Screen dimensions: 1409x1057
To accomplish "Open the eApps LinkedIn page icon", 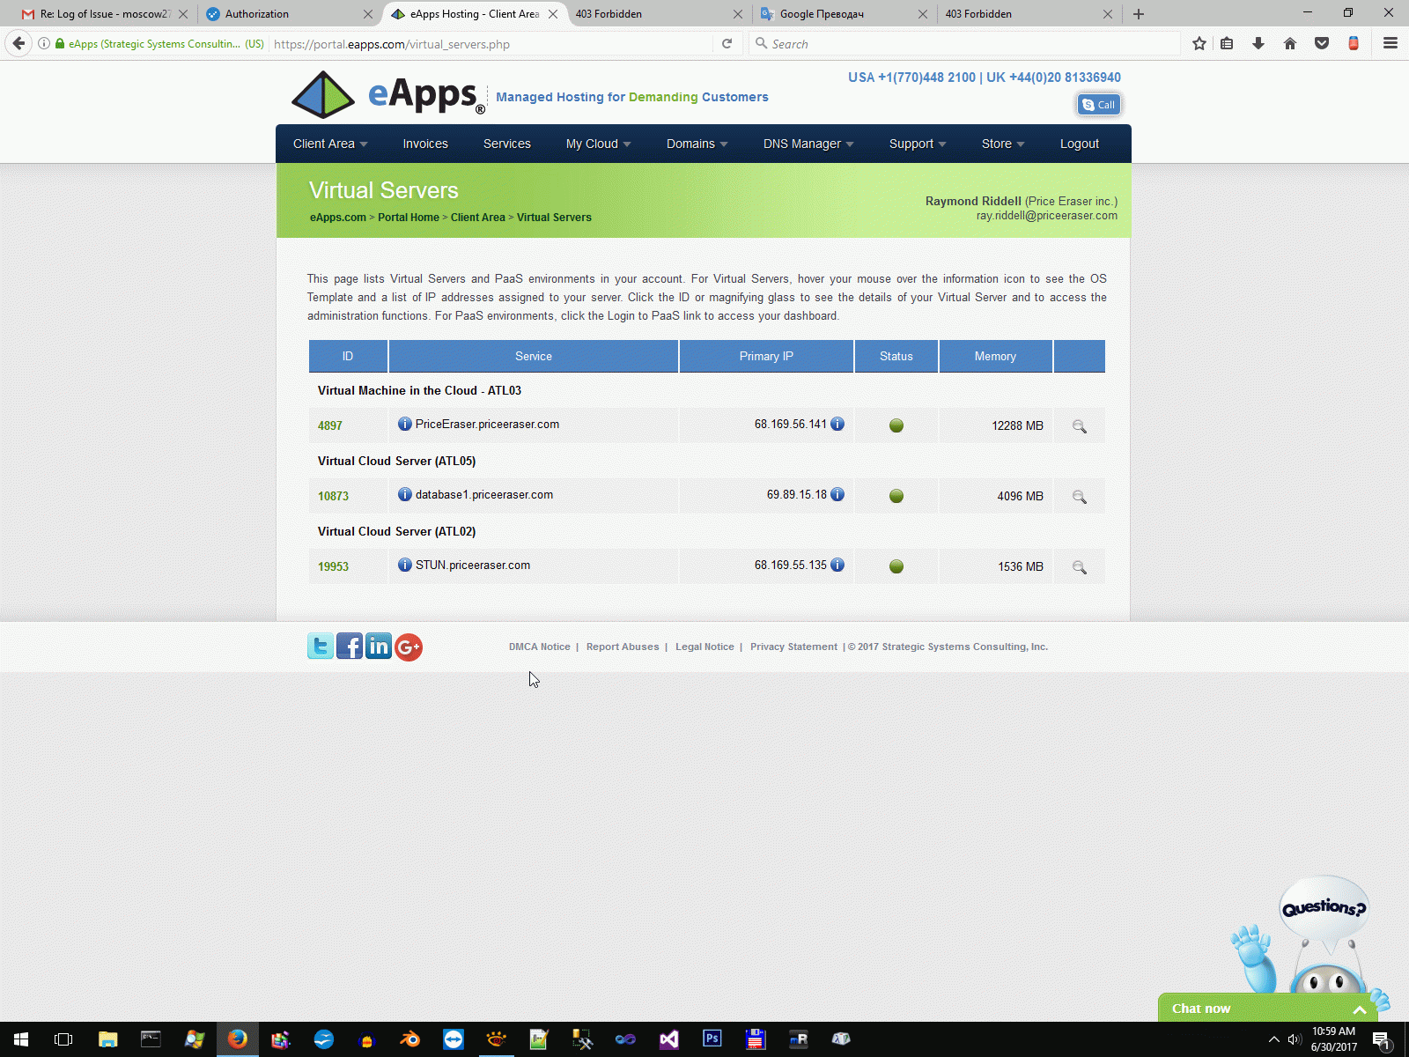I will (x=379, y=647).
